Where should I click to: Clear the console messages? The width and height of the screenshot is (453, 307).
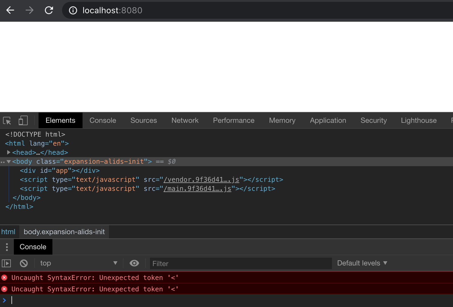pyautogui.click(x=24, y=263)
